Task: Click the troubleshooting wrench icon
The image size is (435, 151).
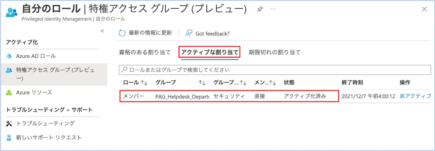Action: (x=9, y=123)
